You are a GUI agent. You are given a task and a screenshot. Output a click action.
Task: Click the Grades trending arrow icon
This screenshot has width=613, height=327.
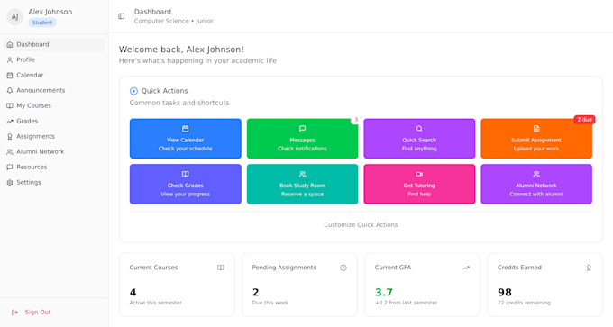[x=10, y=121]
